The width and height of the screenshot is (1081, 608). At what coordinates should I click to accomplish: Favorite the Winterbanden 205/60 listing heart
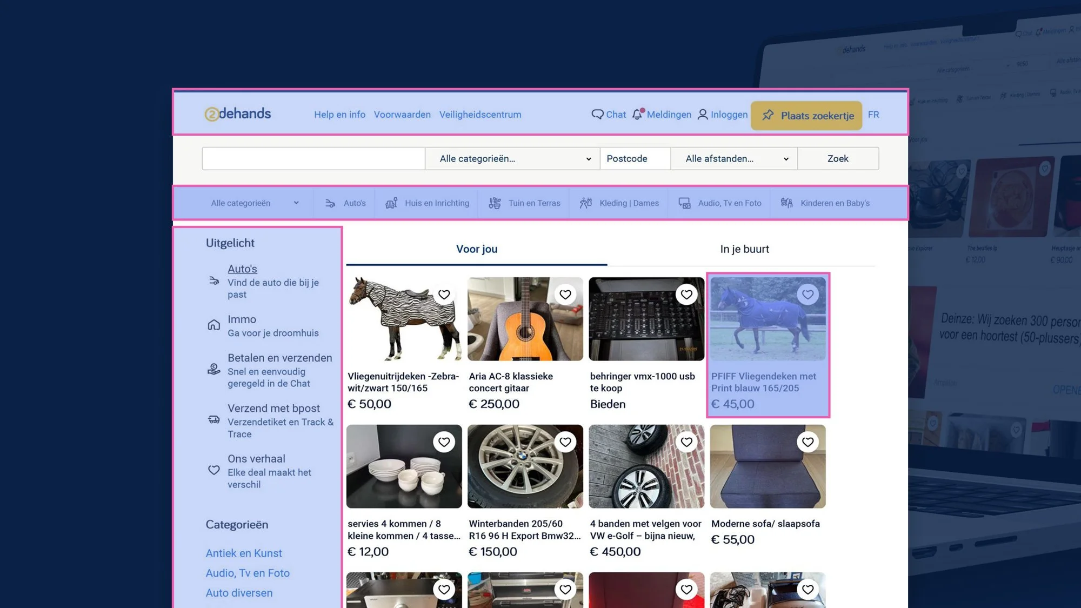click(x=565, y=442)
